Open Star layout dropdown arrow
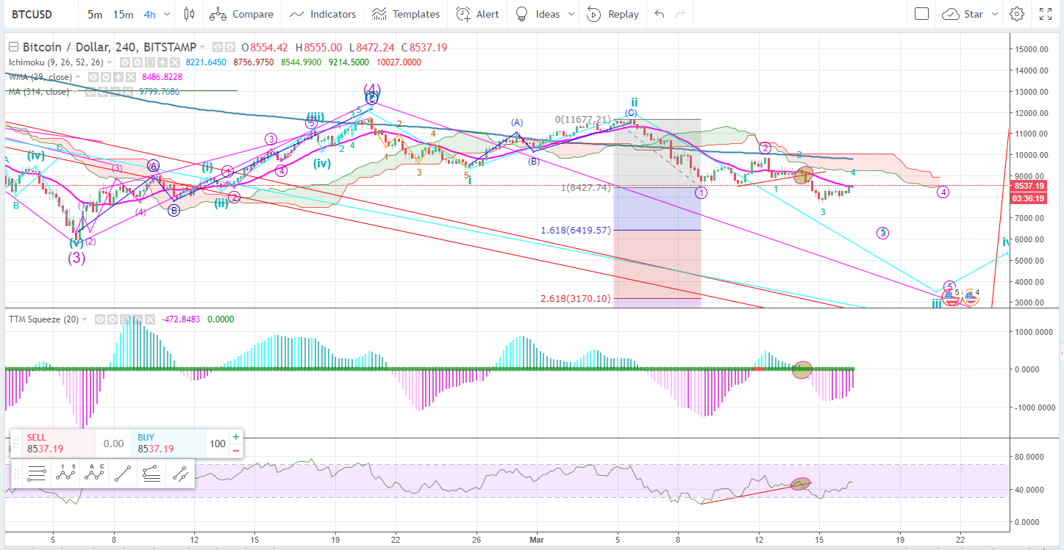 tap(995, 14)
